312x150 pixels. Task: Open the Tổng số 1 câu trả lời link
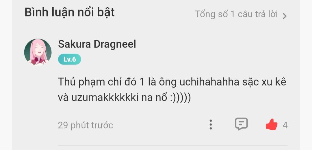[x=241, y=14]
